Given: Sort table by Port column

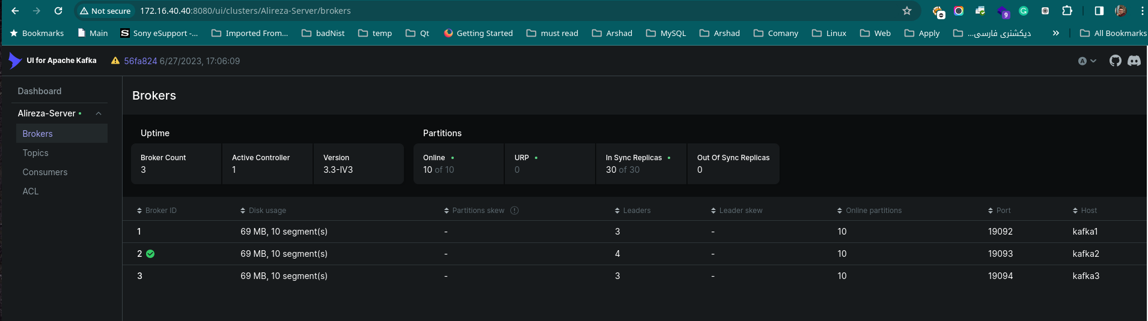Looking at the screenshot, I should pos(999,211).
